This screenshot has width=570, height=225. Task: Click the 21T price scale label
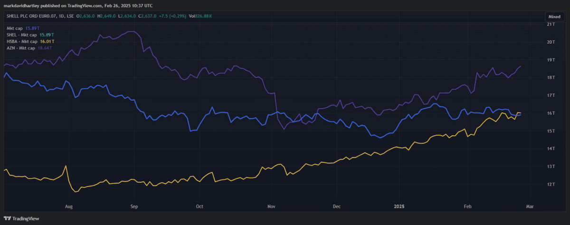[551, 24]
